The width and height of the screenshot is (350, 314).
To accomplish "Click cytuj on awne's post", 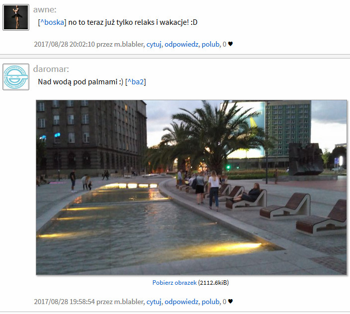I will coord(154,44).
